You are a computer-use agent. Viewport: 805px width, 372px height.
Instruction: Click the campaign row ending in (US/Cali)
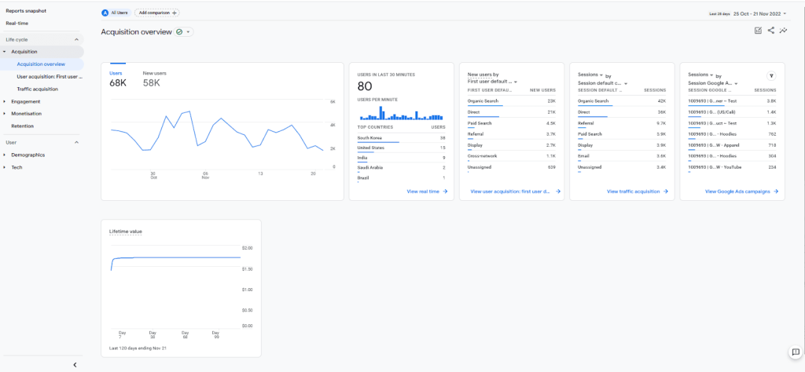pos(732,113)
